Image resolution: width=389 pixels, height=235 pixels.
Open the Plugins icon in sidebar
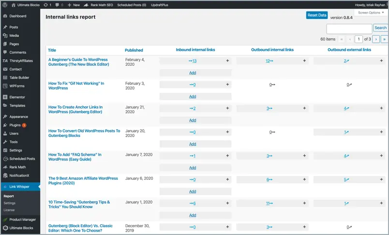(x=5, y=125)
